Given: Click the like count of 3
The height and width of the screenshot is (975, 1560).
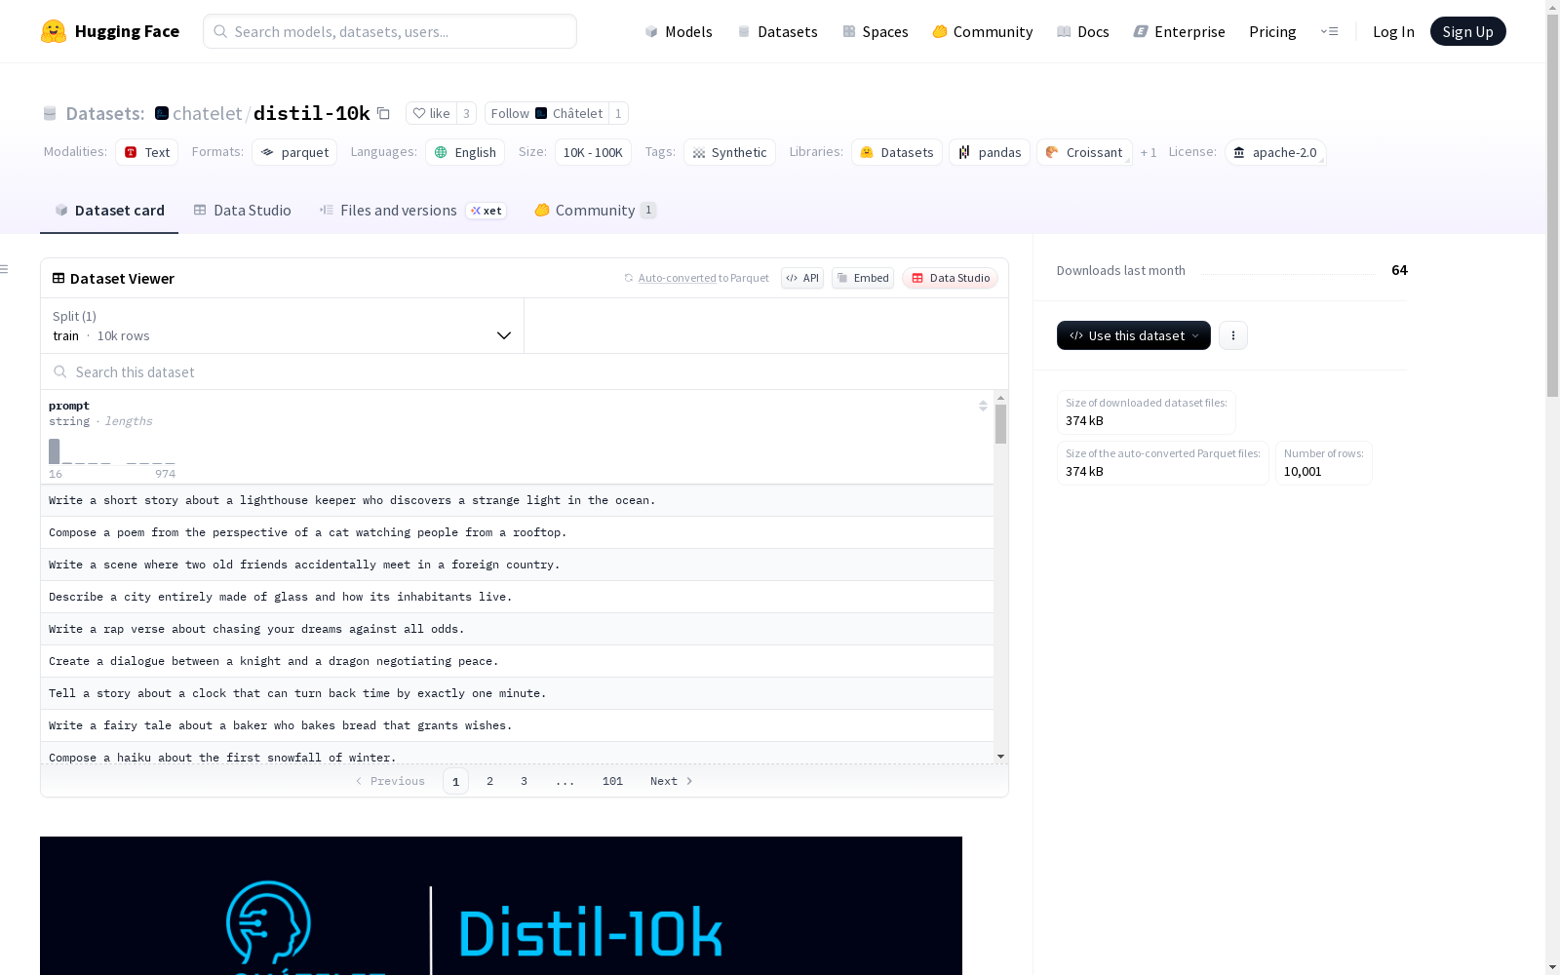Looking at the screenshot, I should click(466, 113).
